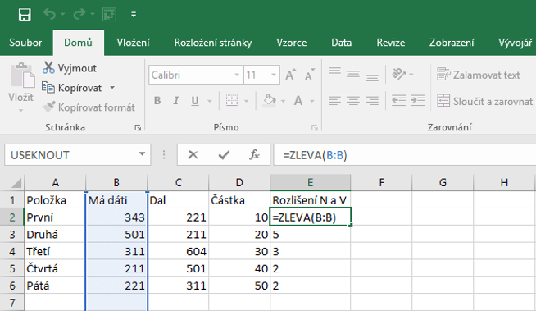
Task: Expand the borders dropdown arrow
Action: 246,101
